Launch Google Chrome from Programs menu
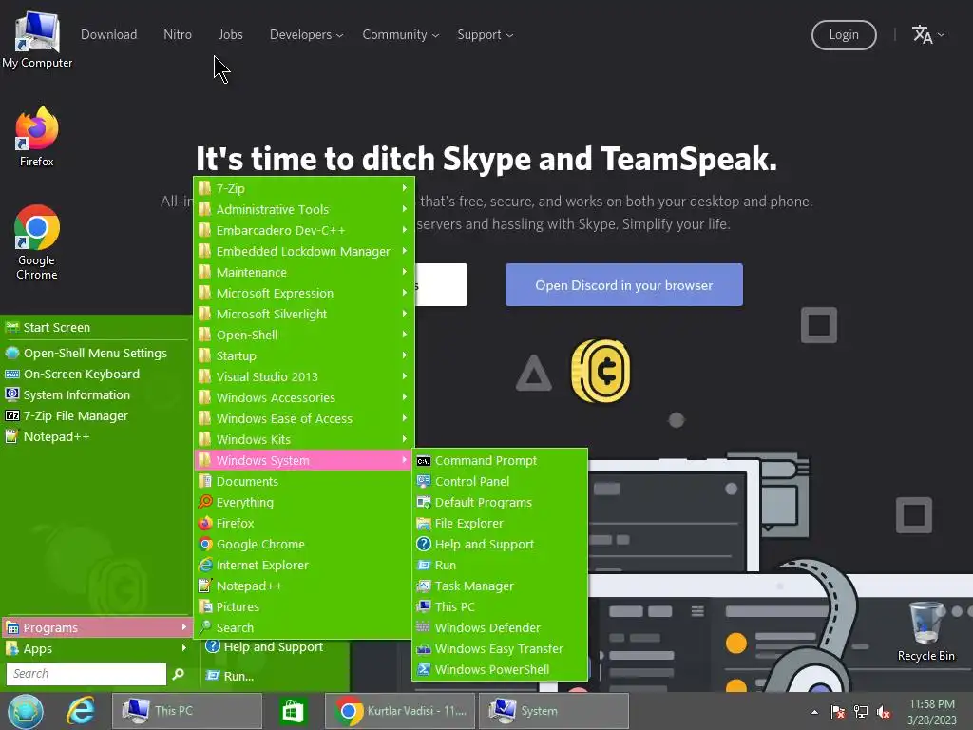The height and width of the screenshot is (730, 973). (303, 545)
